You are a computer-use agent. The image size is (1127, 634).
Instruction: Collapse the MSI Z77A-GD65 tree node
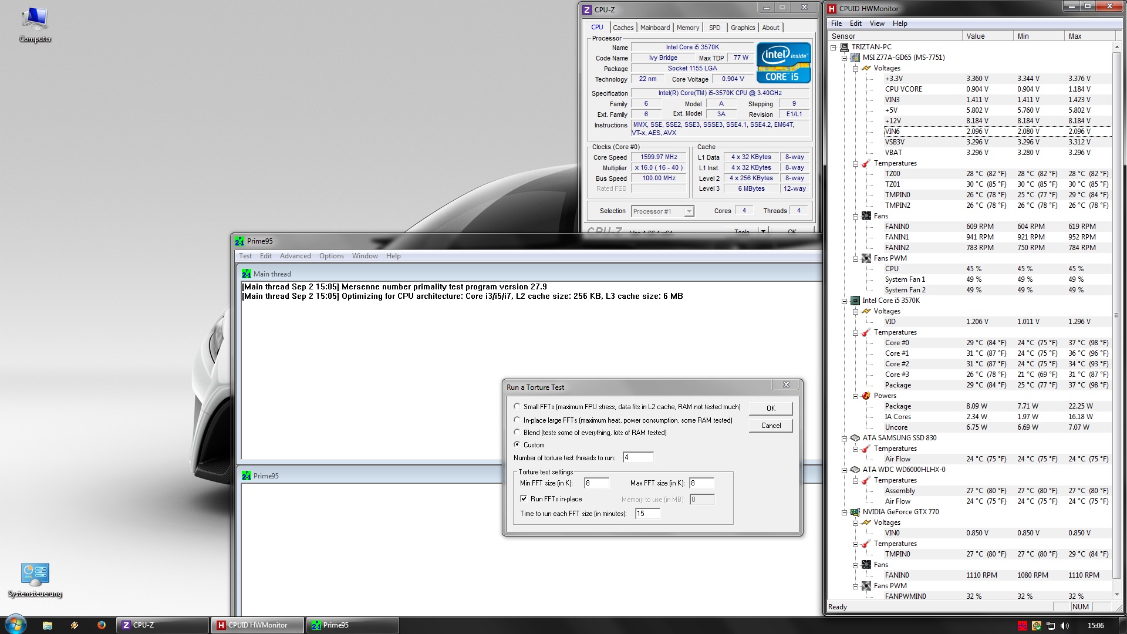[x=845, y=58]
